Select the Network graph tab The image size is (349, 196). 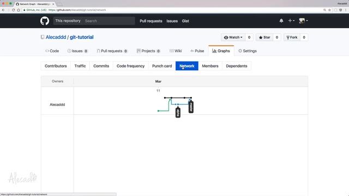click(187, 66)
